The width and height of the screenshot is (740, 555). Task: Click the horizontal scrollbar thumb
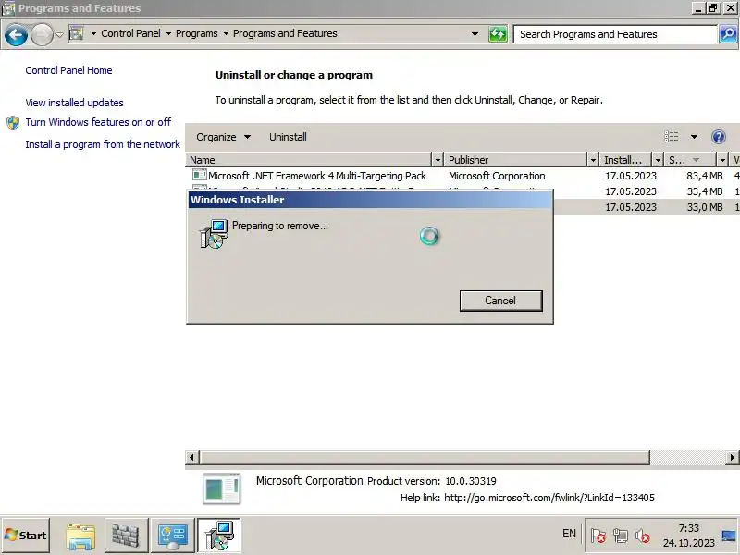(425, 457)
